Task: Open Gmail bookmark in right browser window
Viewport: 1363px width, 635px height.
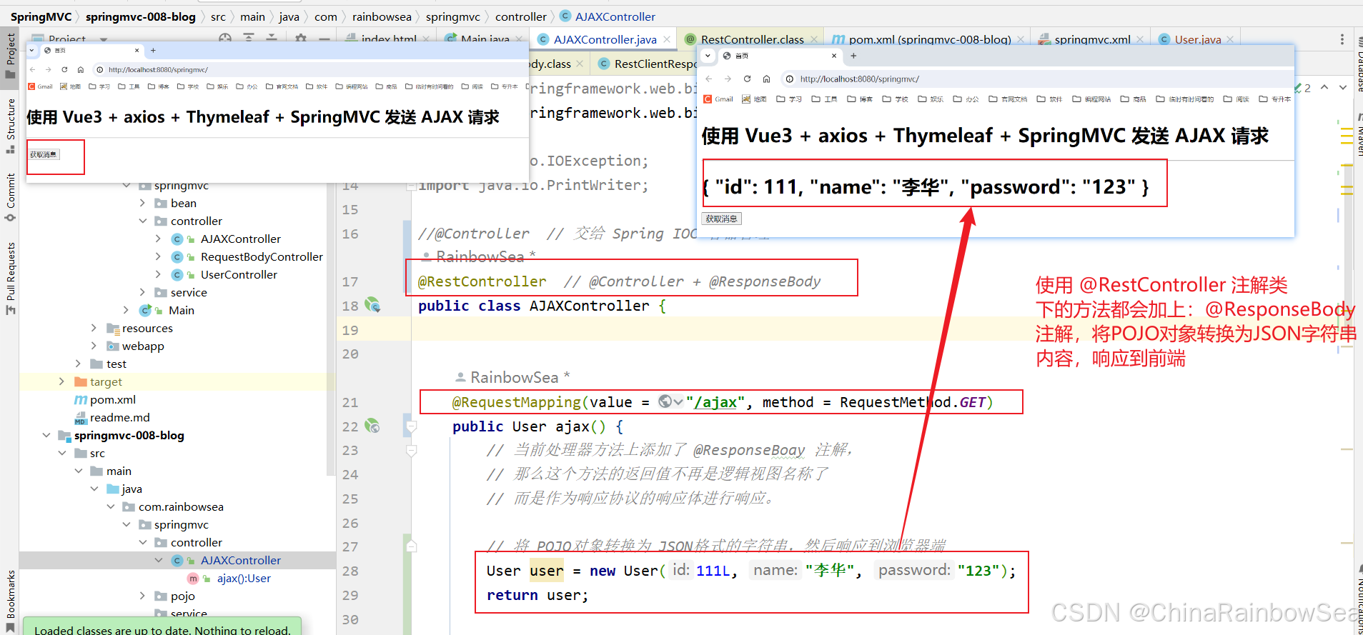Action: click(x=718, y=99)
